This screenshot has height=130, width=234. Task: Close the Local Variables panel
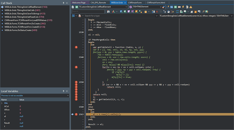point(67,91)
